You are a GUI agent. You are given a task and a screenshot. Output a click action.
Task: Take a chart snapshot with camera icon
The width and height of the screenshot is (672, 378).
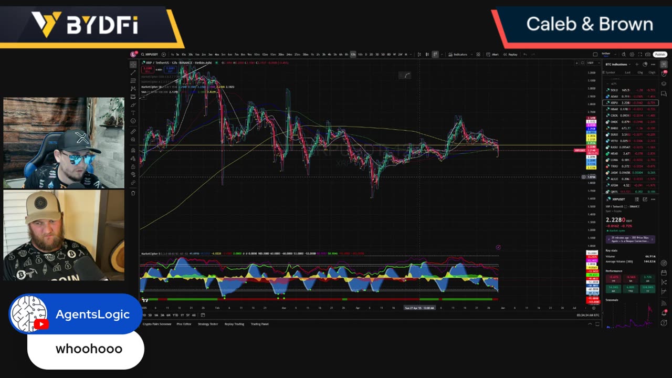(x=648, y=54)
